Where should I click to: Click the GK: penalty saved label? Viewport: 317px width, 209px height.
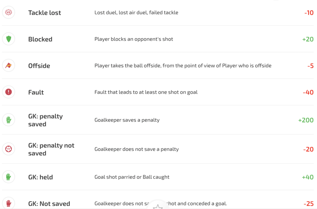[46, 120]
